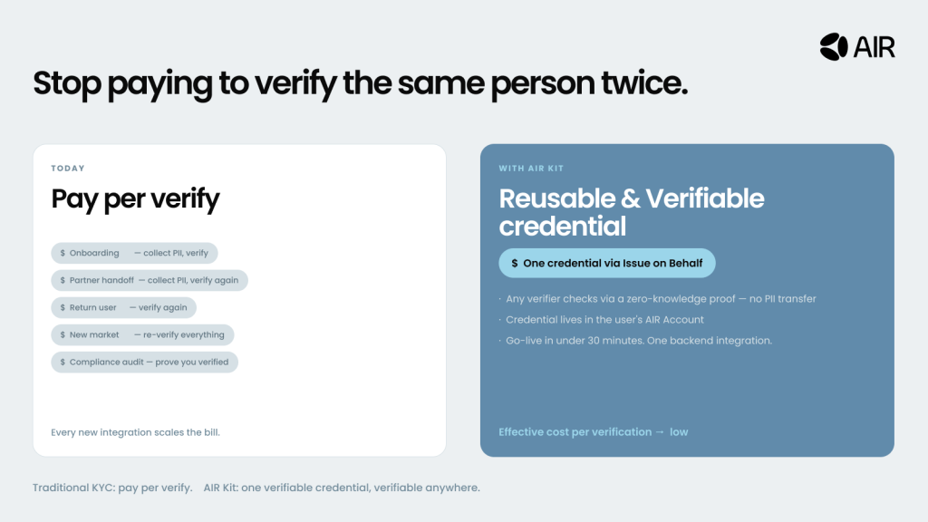Click the zero-knowledge proof bullet point
Screen dimensions: 928x522
click(661, 299)
